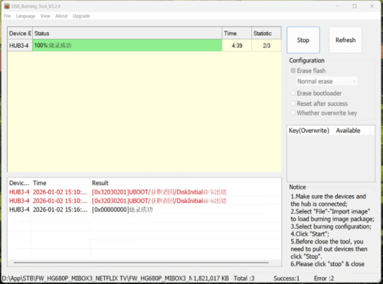Click the Time column header in log

click(61, 183)
